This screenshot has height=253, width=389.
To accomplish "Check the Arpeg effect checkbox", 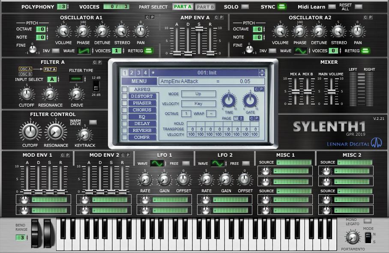I will coord(124,89).
